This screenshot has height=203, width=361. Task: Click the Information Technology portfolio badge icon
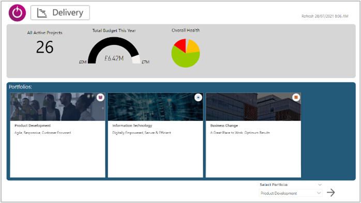198,98
